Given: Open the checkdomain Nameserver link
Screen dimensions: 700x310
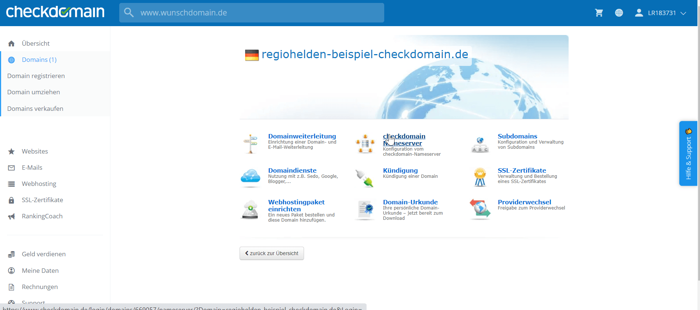Looking at the screenshot, I should pyautogui.click(x=404, y=140).
